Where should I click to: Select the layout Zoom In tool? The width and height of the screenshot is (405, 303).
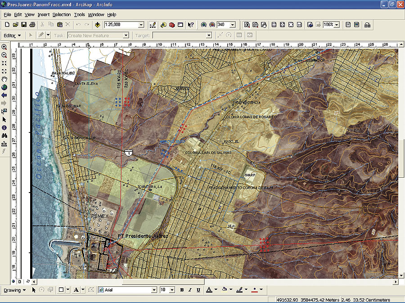[x=247, y=25]
